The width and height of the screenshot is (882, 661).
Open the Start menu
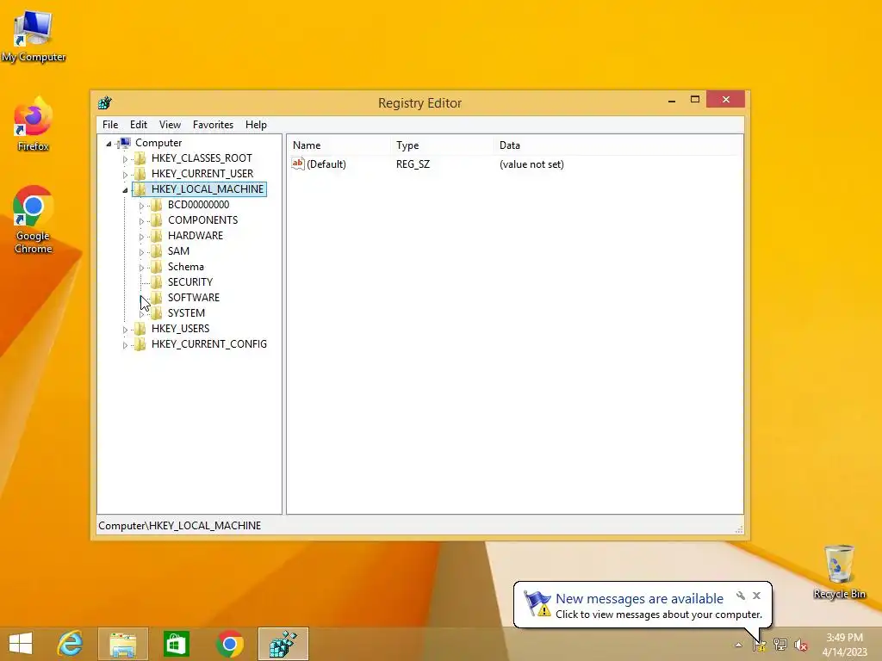click(x=21, y=644)
